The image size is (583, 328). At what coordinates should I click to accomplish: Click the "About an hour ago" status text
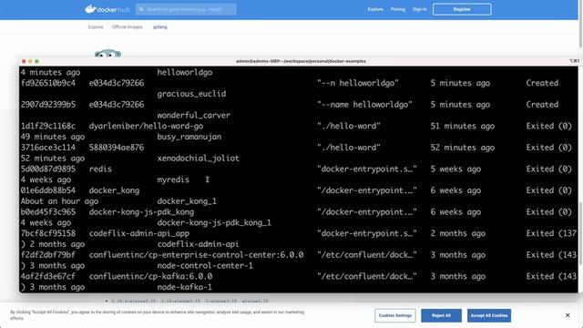click(x=59, y=201)
